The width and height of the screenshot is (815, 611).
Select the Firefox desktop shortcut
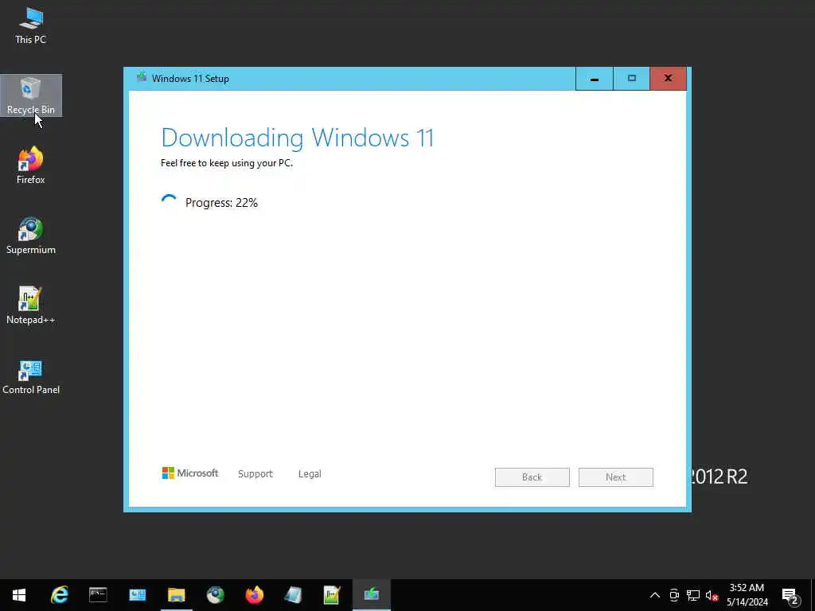tap(31, 165)
